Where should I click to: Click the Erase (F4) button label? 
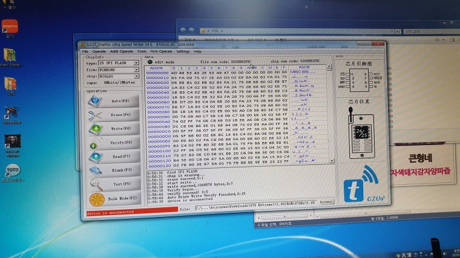pos(120,115)
